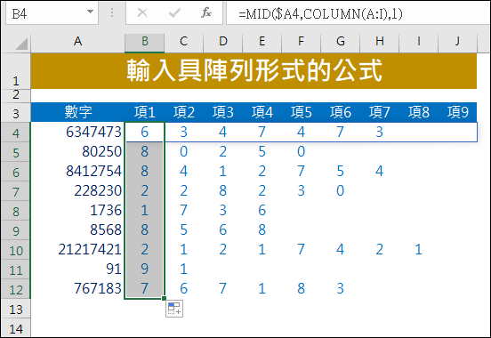The image size is (491, 338).
Task: Click the 項5 header cell
Action: pos(301,112)
